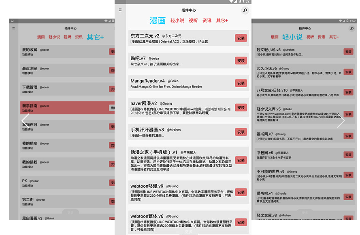Image resolution: width=360 pixels, height=235 pixels.
Task: Select the PK module title
Action: pos(25,181)
